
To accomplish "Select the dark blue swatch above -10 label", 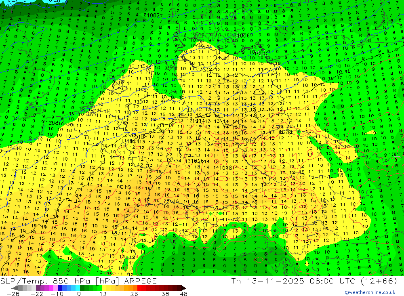I will 60,288.
